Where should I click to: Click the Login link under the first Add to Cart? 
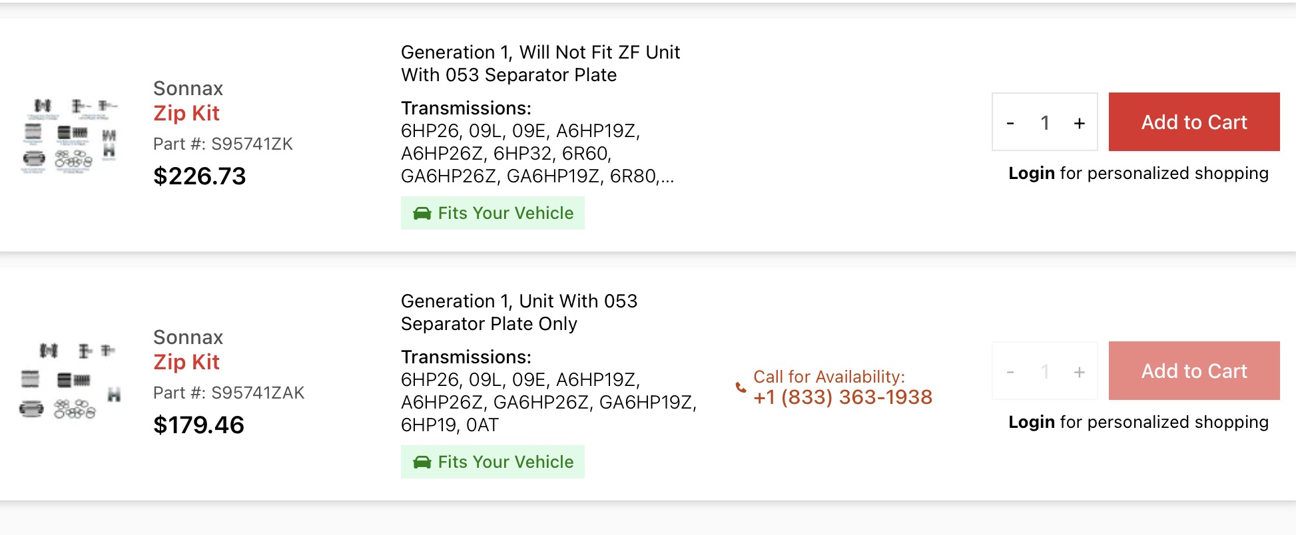click(1032, 173)
